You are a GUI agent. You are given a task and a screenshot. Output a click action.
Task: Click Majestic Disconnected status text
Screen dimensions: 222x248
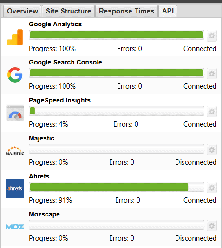(x=196, y=162)
